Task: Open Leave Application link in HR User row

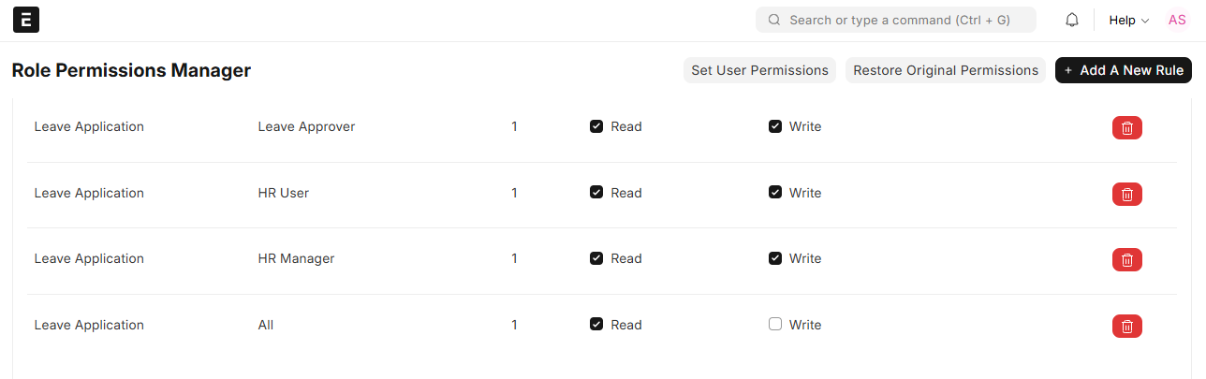Action: click(89, 193)
